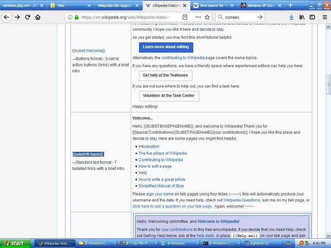This screenshot has height=248, width=331.
Task: Click ask a question on your talk page
Action: tap(172, 206)
